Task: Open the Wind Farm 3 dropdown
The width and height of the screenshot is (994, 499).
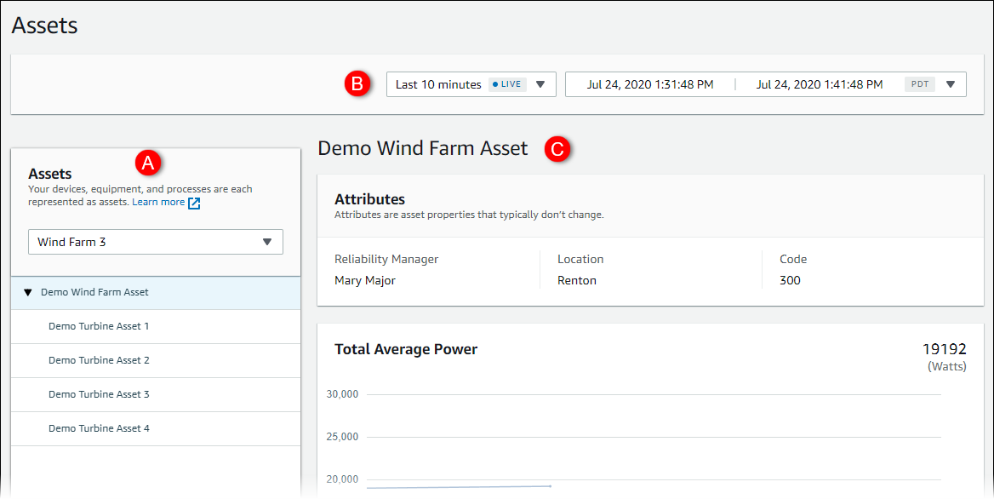Action: [155, 242]
